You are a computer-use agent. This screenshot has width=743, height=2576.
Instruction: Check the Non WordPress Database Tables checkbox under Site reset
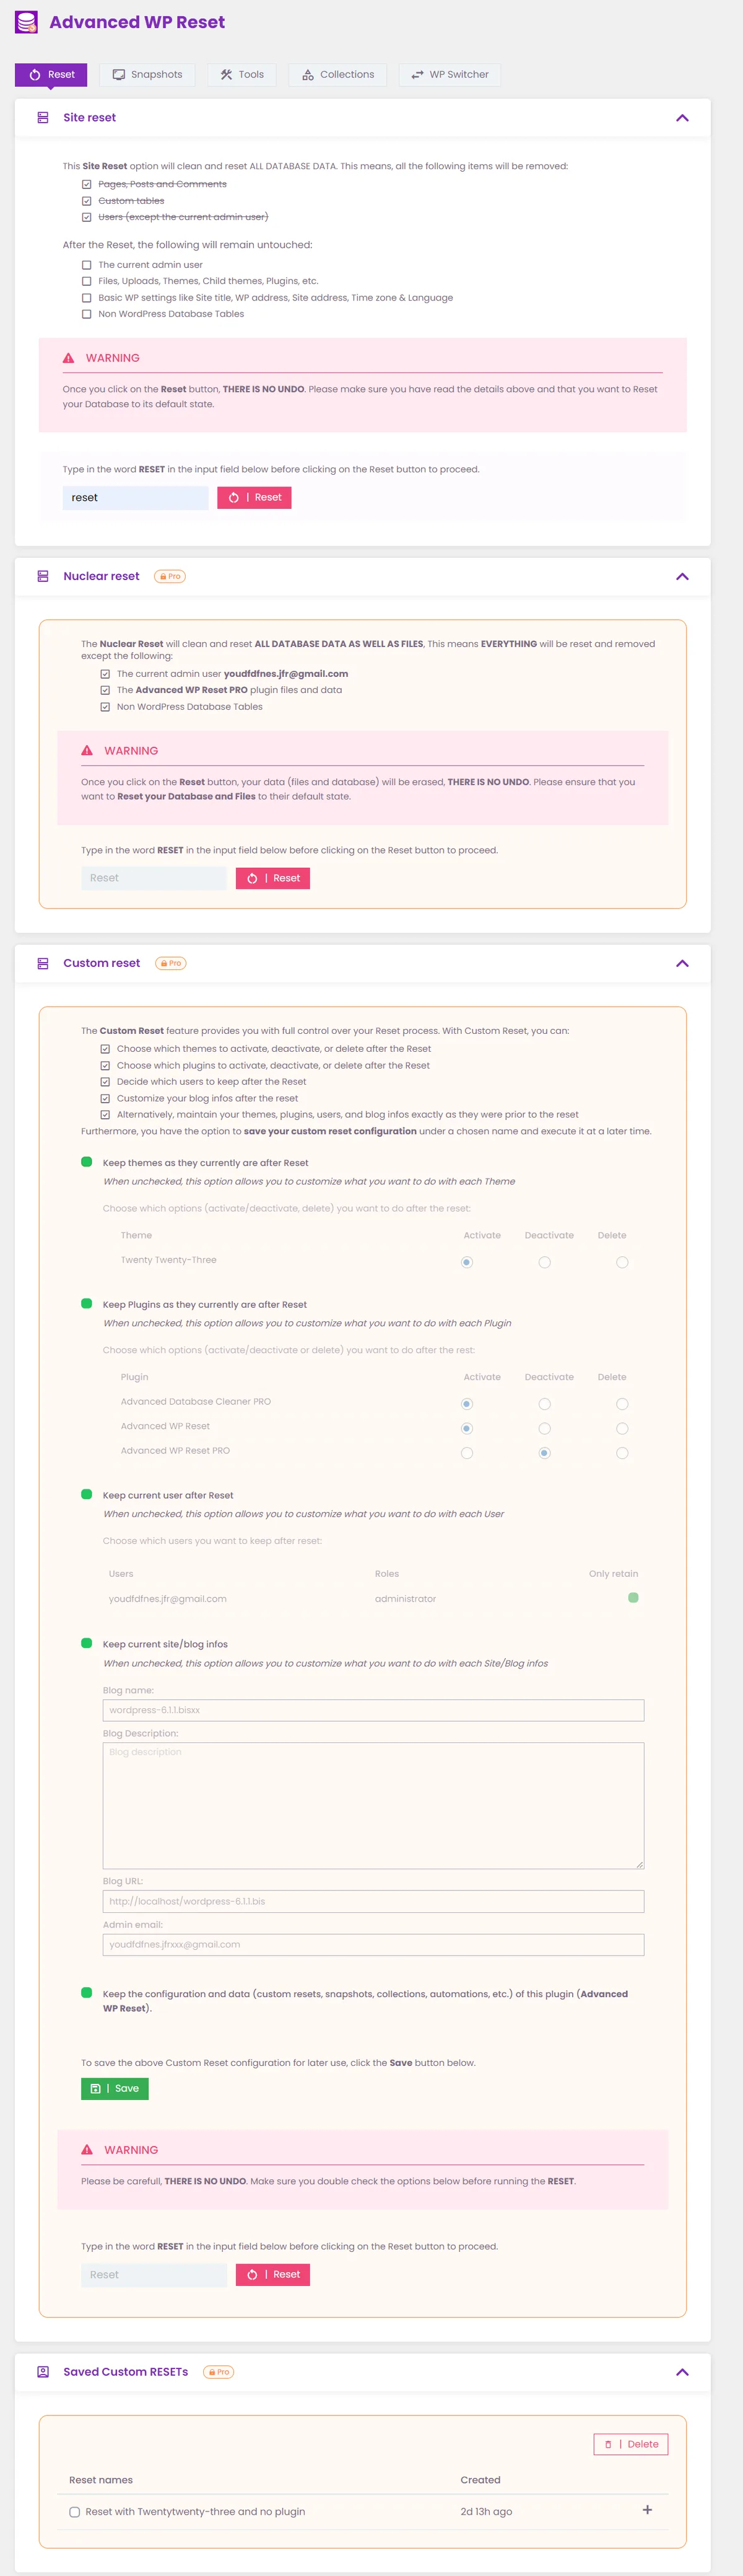point(87,314)
